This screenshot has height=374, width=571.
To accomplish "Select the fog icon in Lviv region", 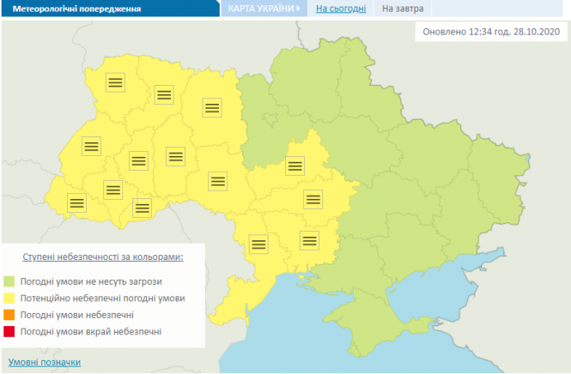I will pos(92,146).
